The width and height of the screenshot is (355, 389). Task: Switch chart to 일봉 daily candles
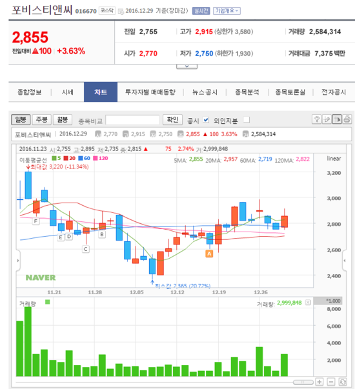tap(21, 119)
